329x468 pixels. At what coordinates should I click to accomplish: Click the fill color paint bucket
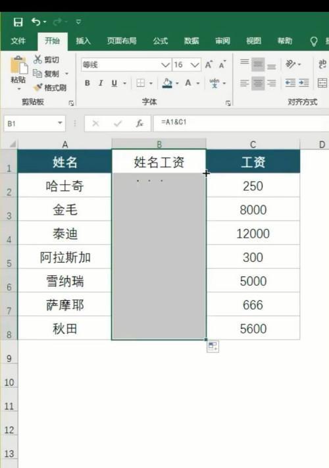click(x=167, y=83)
